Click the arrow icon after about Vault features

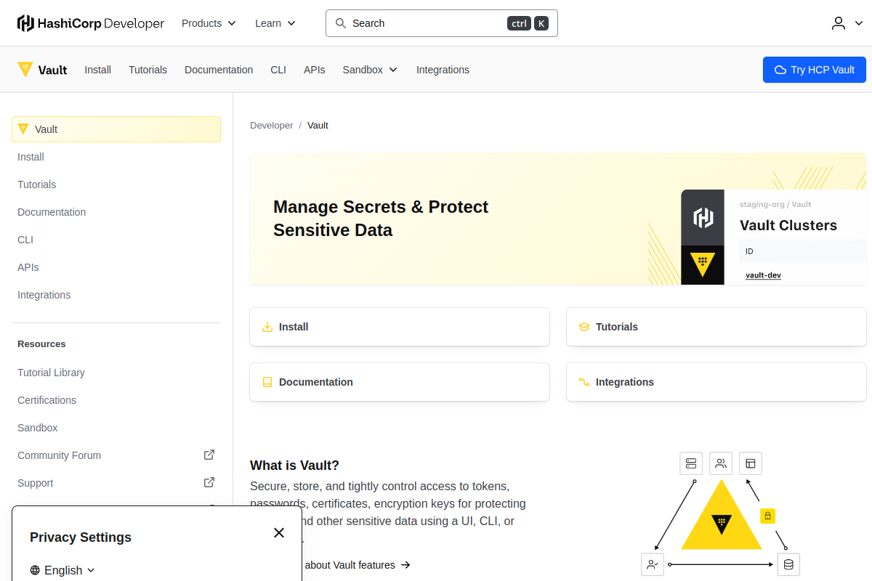click(406, 565)
